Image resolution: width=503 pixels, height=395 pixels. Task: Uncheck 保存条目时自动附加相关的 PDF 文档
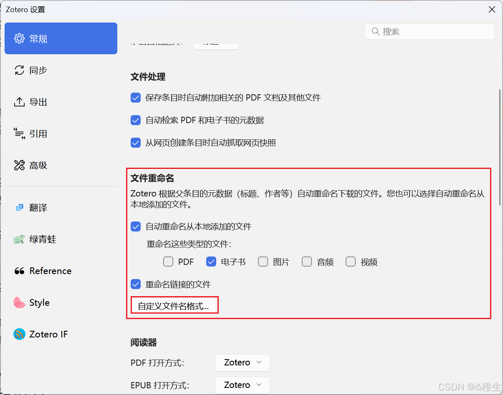pos(136,98)
